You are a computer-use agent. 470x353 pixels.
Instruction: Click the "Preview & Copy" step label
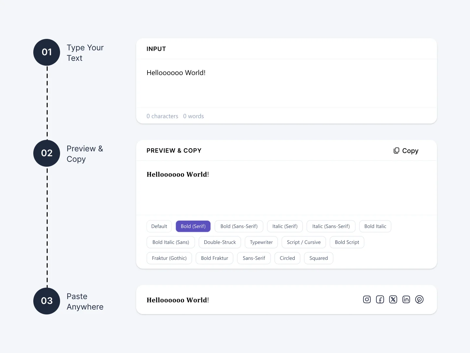[x=85, y=154]
